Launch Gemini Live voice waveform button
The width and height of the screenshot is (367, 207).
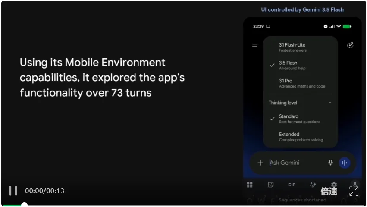point(344,163)
